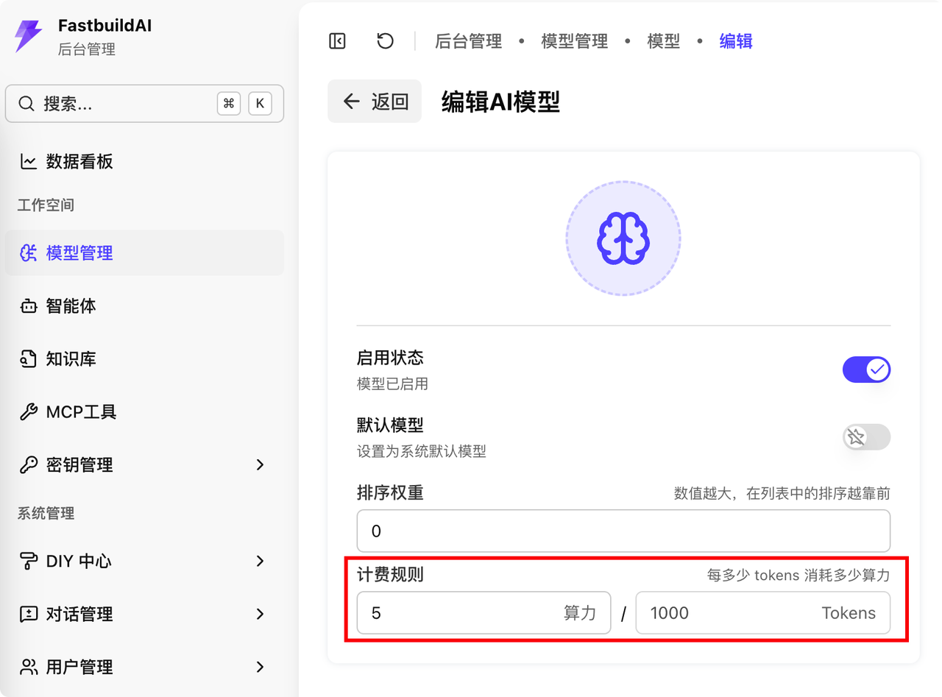Screen dimensions: 942x697
Task: Refresh the current page
Action: click(384, 41)
